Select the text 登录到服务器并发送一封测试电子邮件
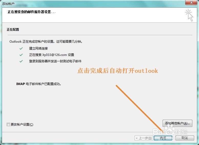 55,61
